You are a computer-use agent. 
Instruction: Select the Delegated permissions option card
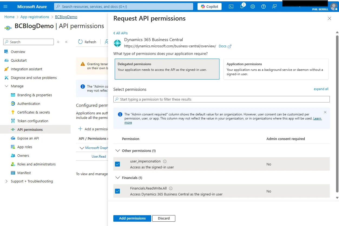click(167, 69)
